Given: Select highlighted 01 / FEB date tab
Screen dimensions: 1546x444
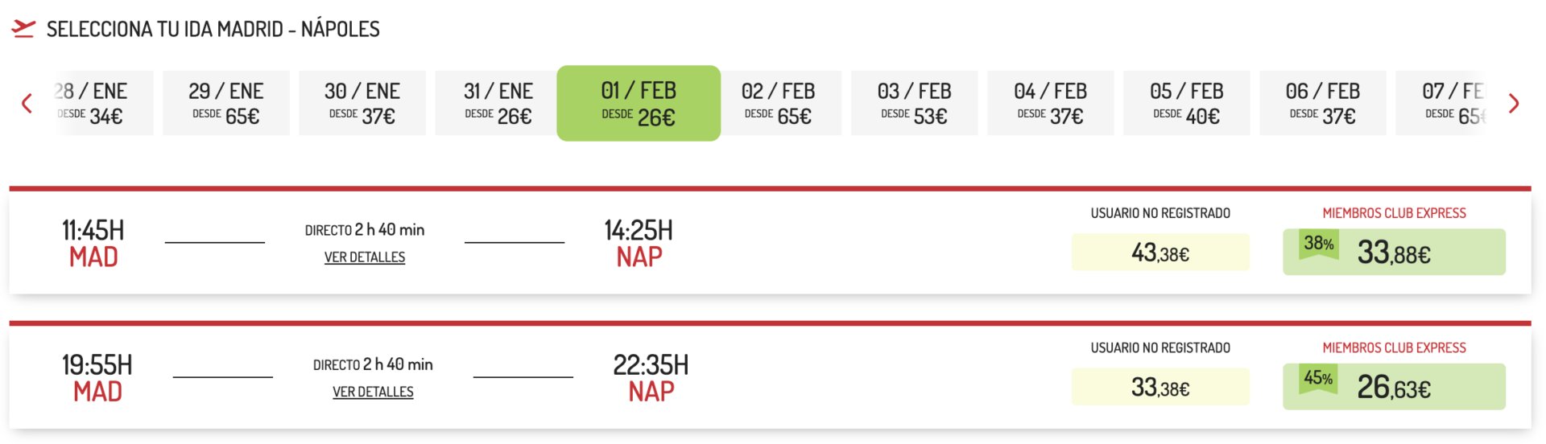Looking at the screenshot, I should (x=639, y=103).
